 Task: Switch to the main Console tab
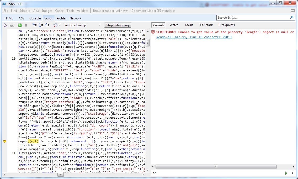point(35,18)
